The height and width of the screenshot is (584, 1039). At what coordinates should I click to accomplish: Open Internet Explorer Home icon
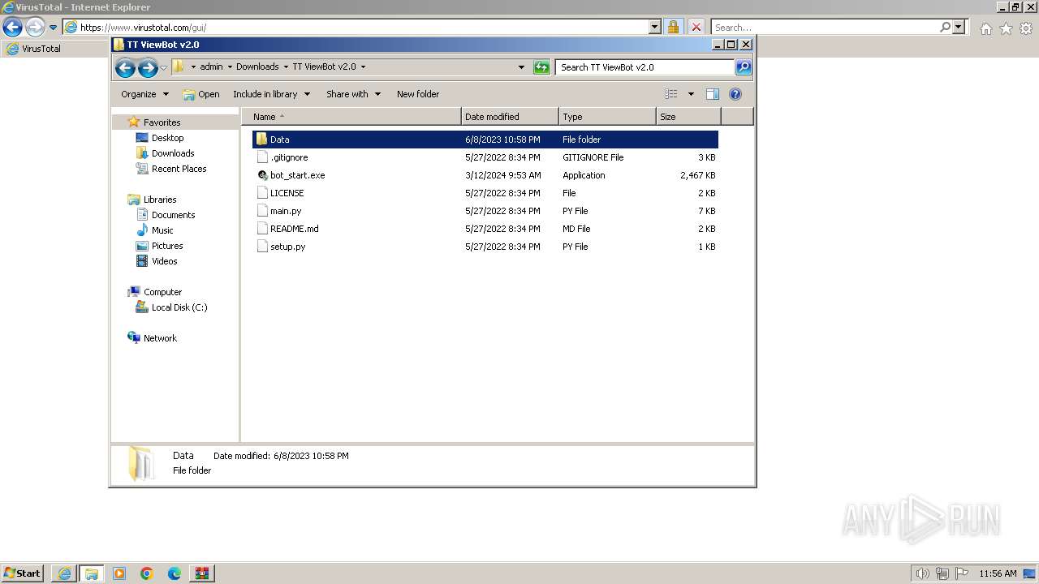(985, 28)
